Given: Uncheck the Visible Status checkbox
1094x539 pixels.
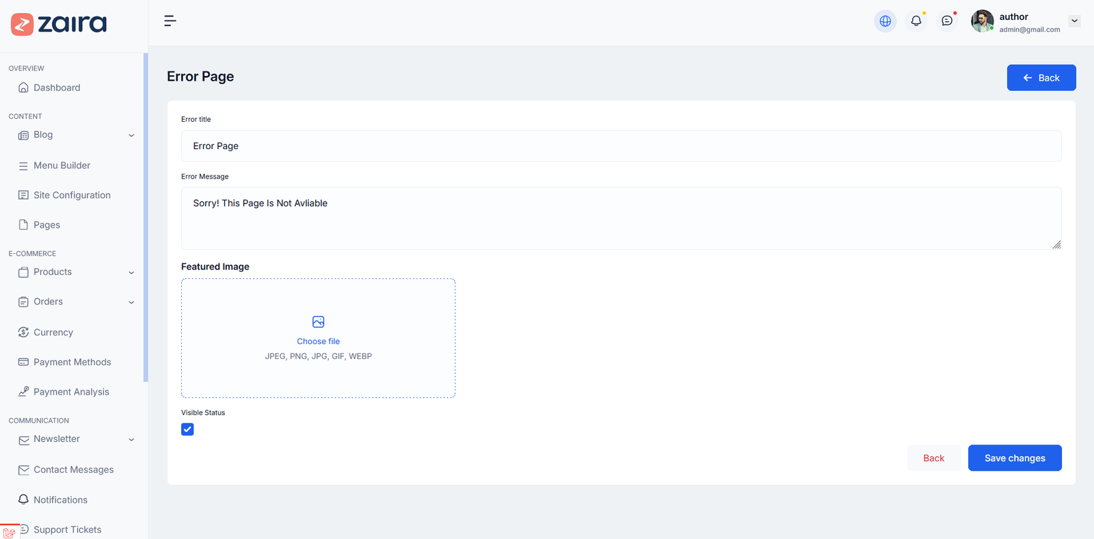Looking at the screenshot, I should pyautogui.click(x=187, y=430).
